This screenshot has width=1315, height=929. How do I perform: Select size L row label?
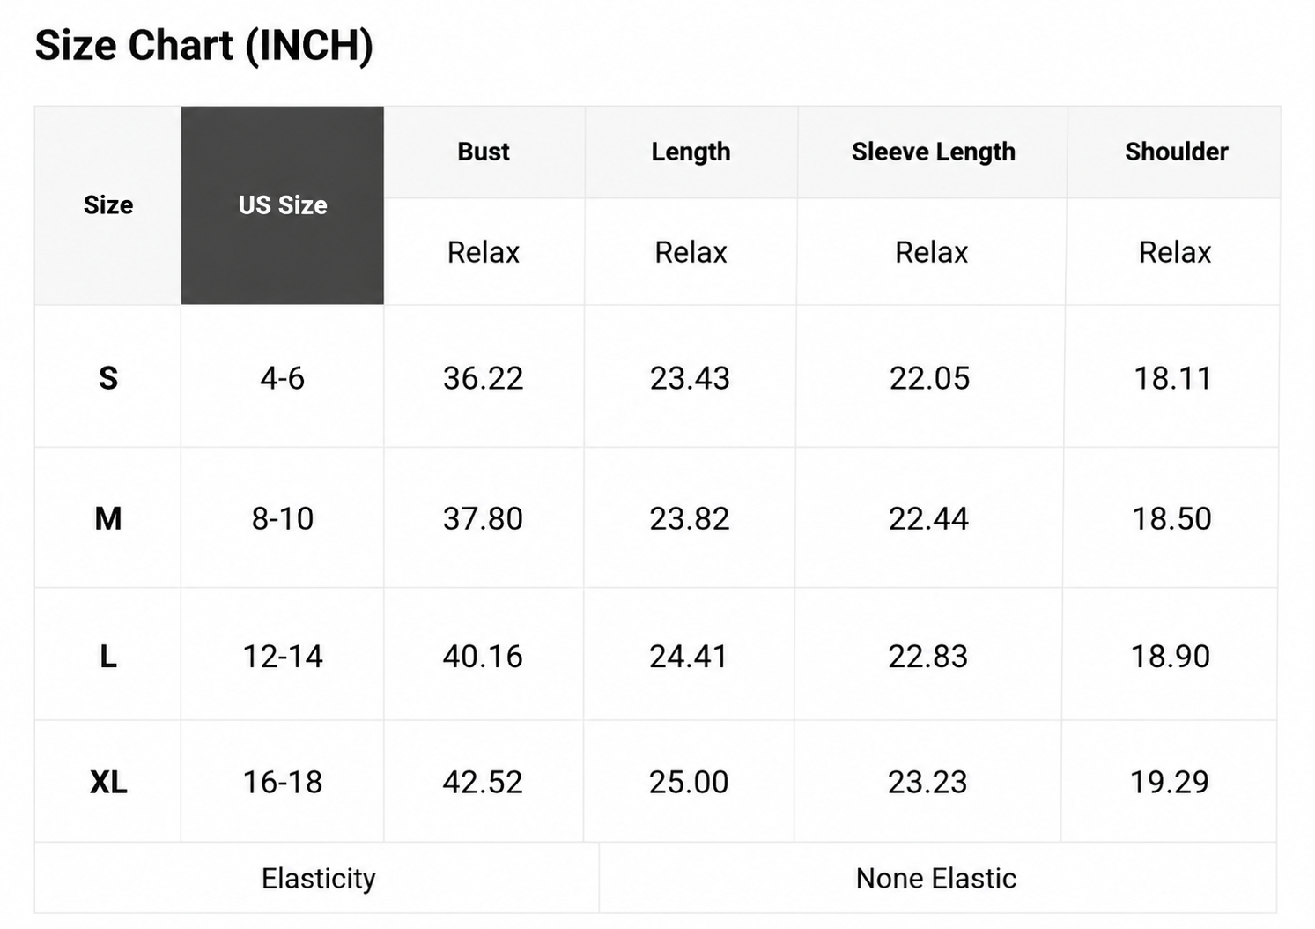click(x=108, y=655)
